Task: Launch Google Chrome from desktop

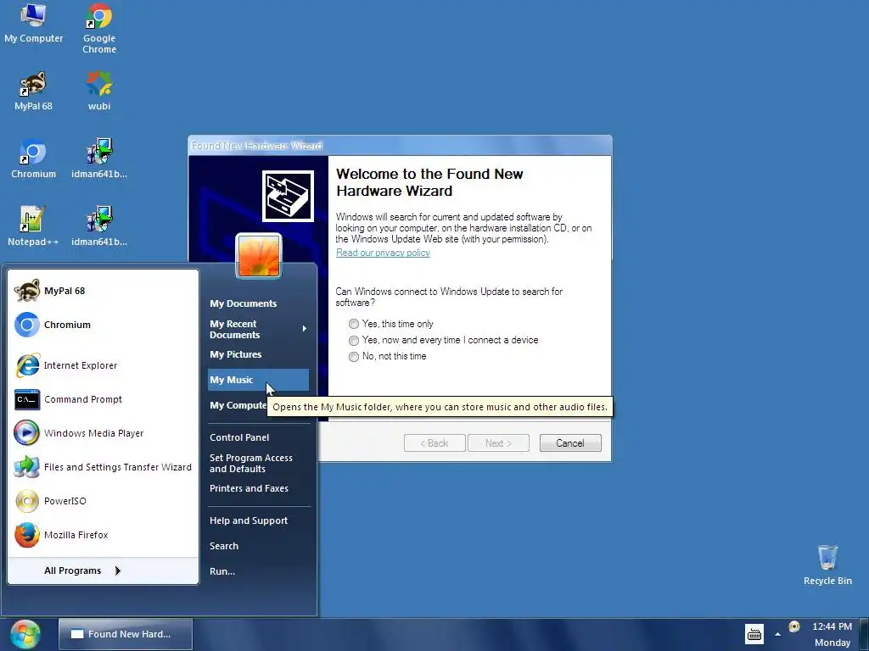Action: pos(99,29)
